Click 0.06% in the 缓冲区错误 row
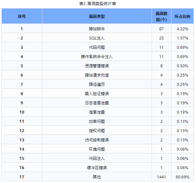The height and width of the screenshot is (183, 196). [182, 168]
